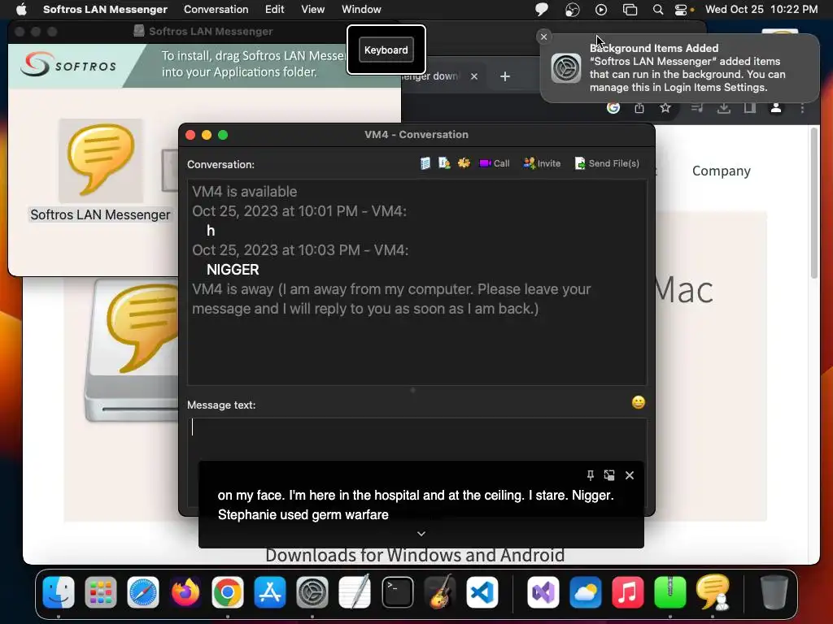This screenshot has height=624, width=833.
Task: Open Launchpad from the Dock
Action: coord(100,592)
